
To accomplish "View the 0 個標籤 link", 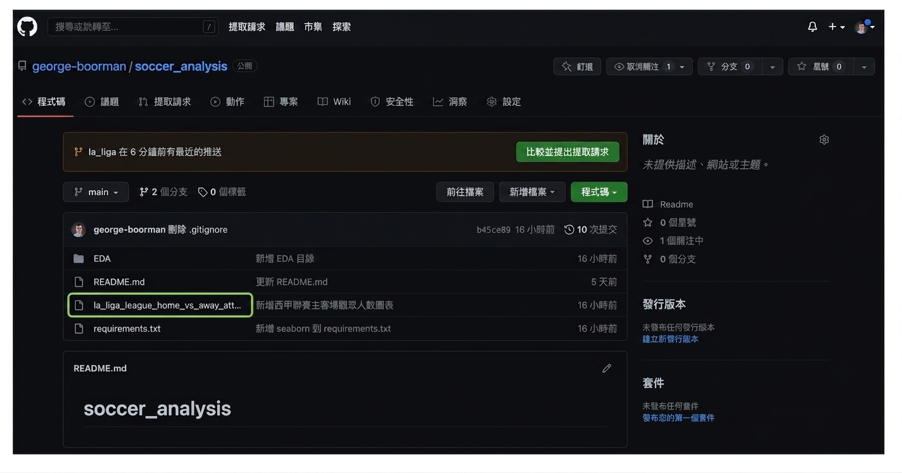I will pos(222,192).
